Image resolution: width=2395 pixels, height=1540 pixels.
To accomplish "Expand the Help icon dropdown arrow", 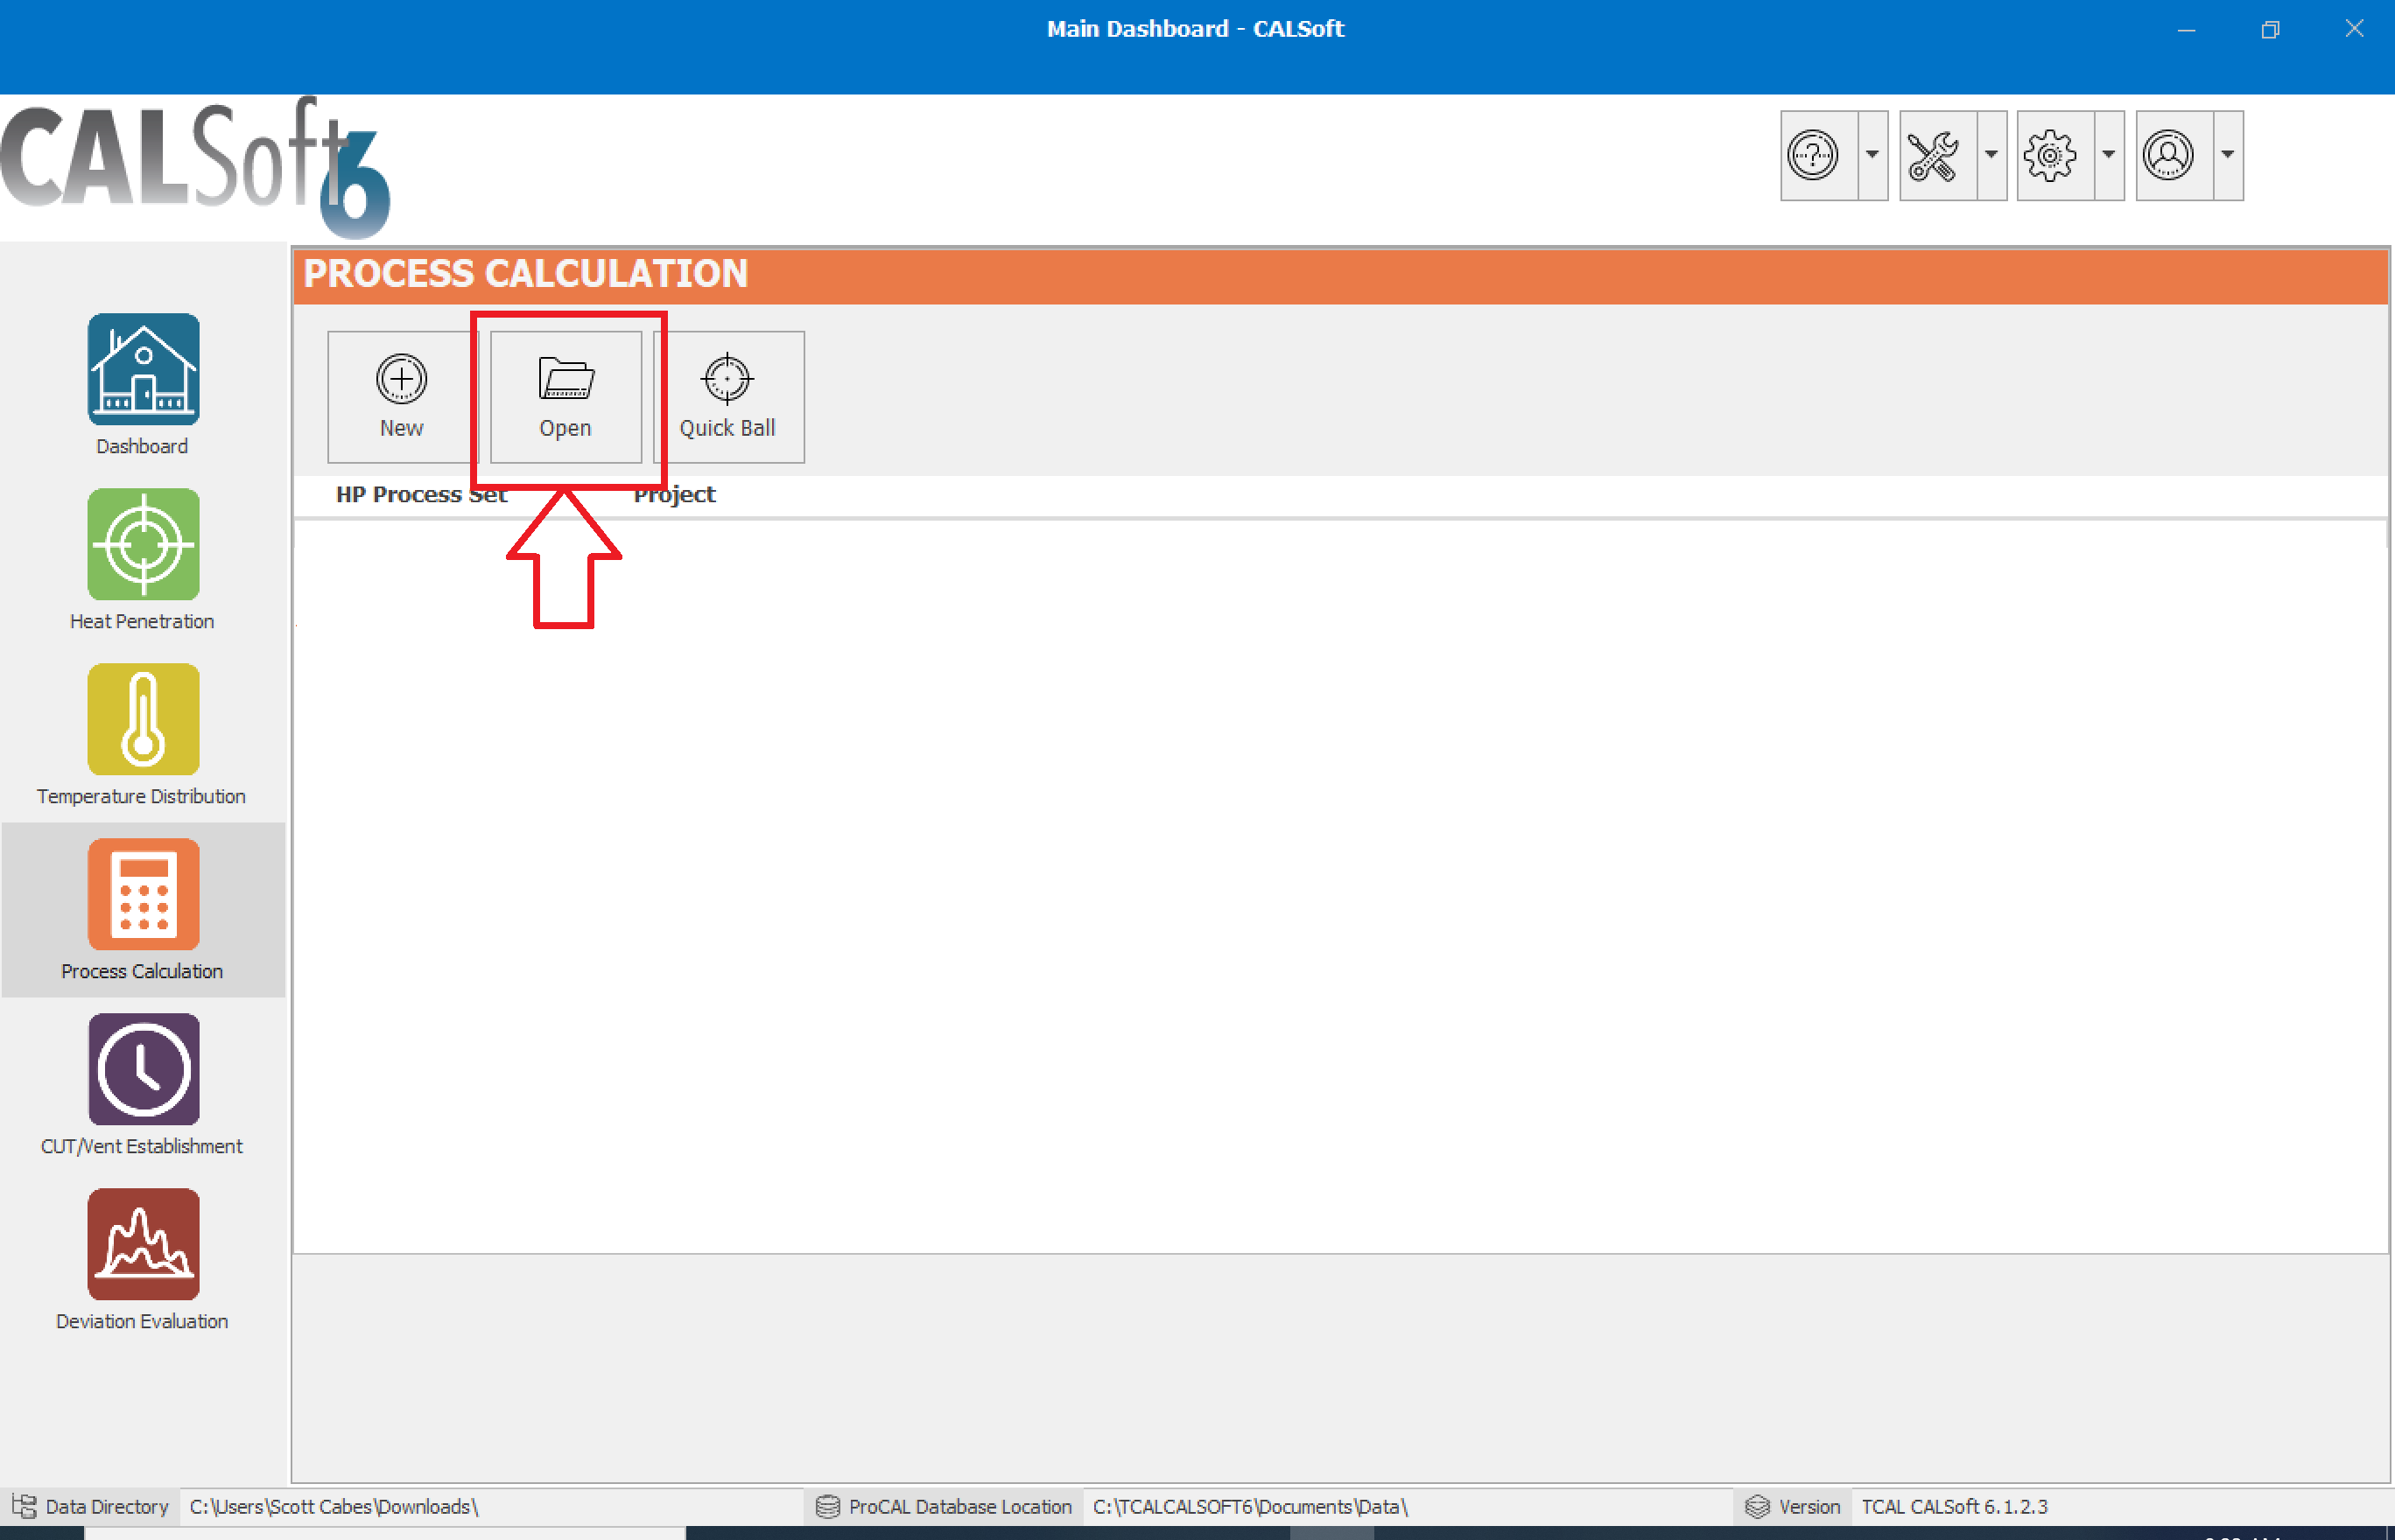I will point(1872,155).
